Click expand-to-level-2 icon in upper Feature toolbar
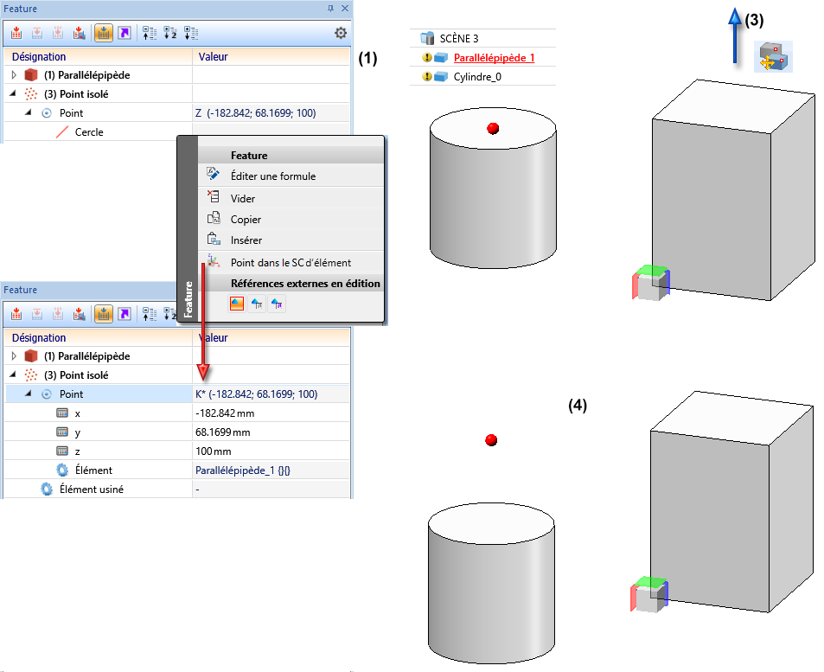 click(170, 33)
